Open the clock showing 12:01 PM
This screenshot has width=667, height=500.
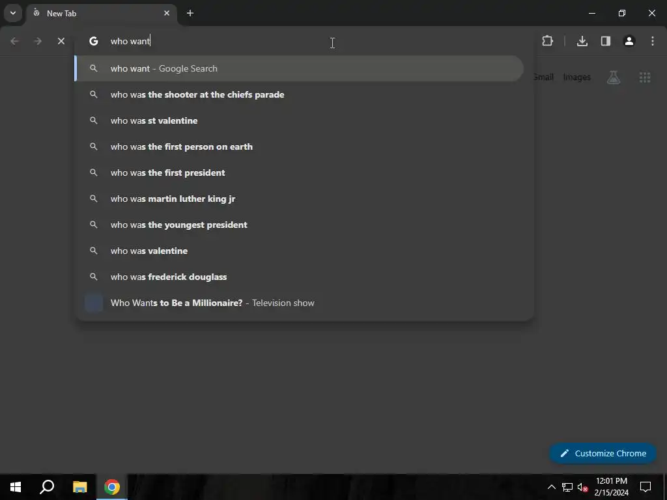point(611,487)
